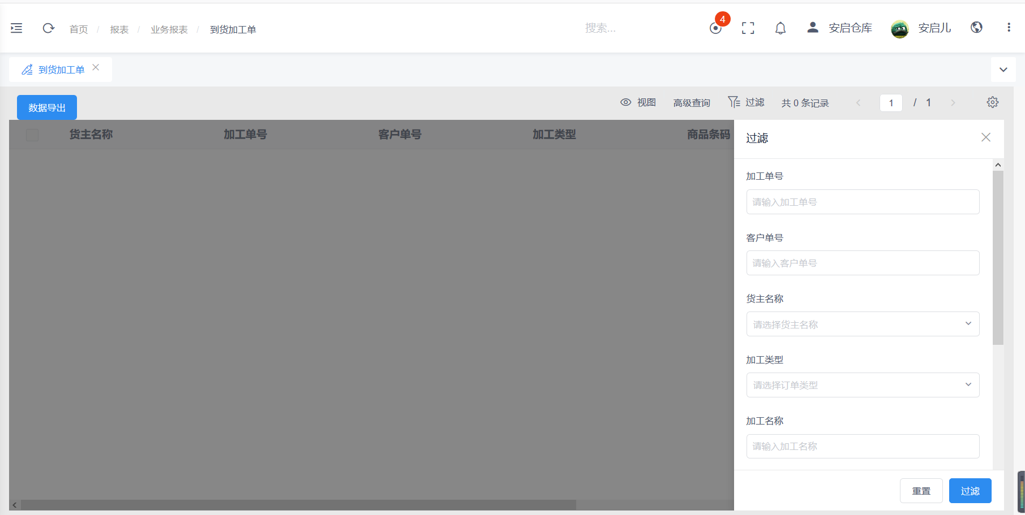Expand the tabs dropdown chevron

(x=1003, y=70)
